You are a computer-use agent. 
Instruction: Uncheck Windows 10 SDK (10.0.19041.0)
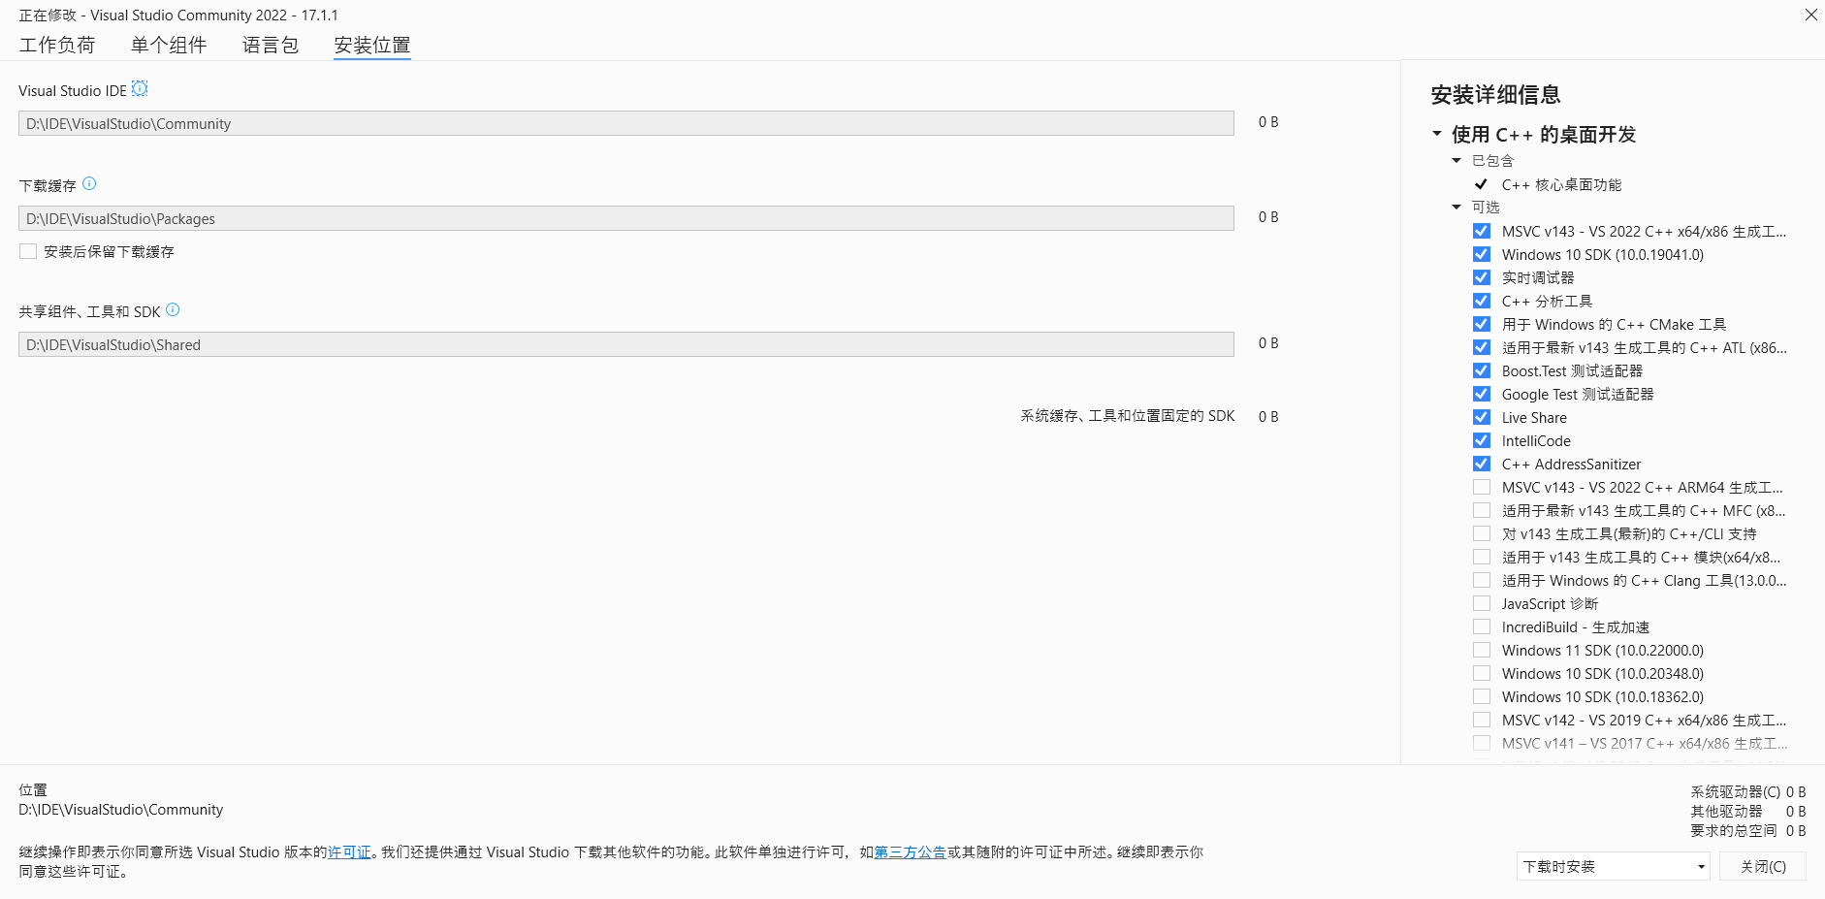tap(1482, 254)
